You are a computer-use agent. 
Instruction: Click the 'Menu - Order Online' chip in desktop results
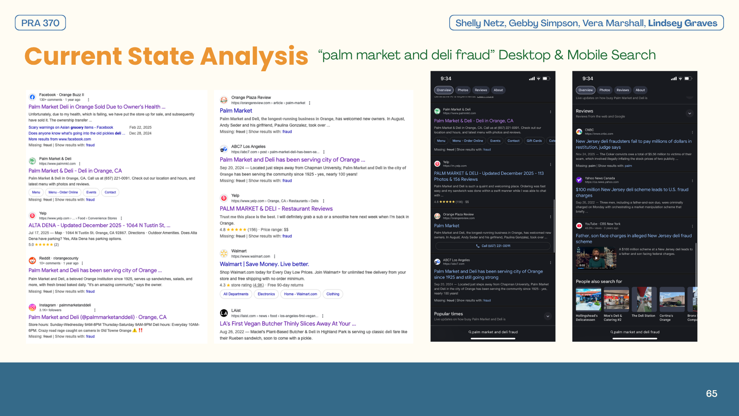(63, 192)
